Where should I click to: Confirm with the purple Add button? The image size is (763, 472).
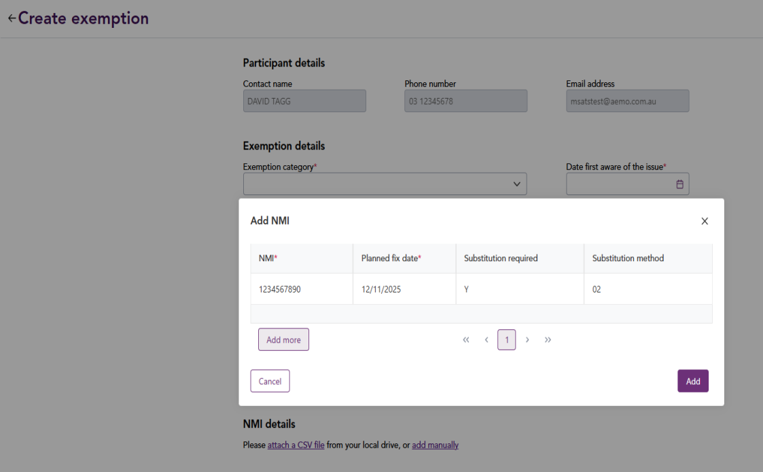[692, 382]
